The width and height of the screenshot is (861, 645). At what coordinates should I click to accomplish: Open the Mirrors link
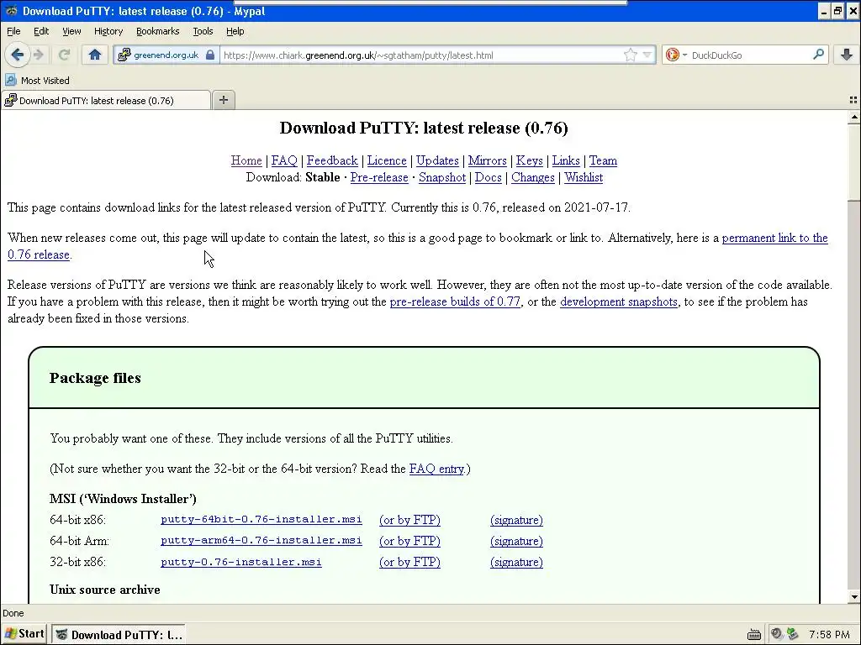(487, 160)
